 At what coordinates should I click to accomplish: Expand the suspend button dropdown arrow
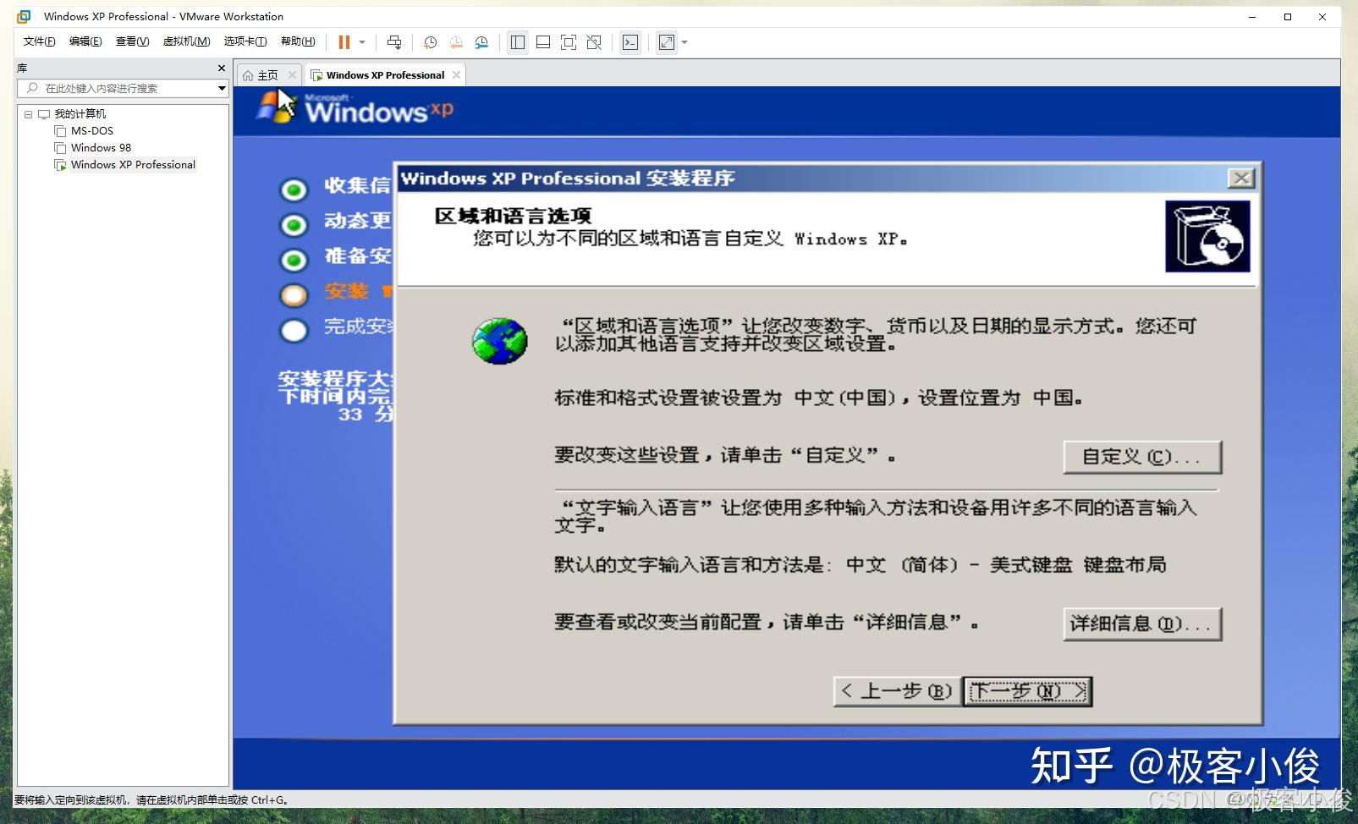pos(361,42)
